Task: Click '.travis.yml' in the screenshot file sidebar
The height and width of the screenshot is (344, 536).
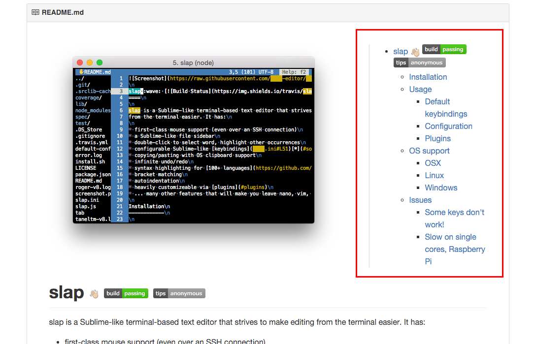Action: click(x=92, y=142)
